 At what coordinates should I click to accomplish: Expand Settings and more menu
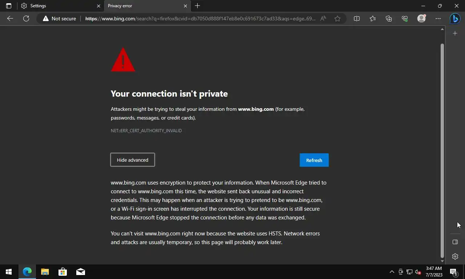[438, 19]
